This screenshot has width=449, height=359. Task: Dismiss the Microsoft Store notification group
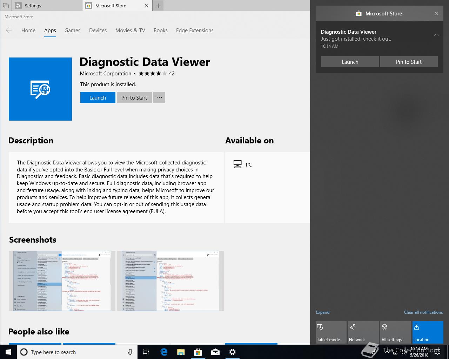click(436, 13)
